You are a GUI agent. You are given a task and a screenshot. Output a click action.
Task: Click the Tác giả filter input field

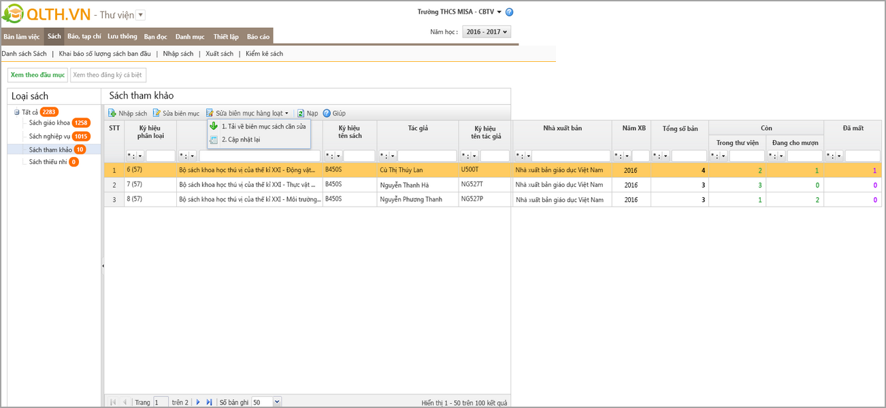coord(427,156)
